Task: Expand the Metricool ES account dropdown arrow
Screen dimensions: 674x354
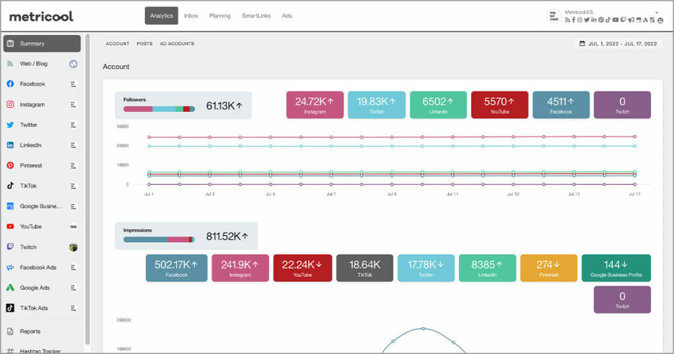Action: (656, 12)
